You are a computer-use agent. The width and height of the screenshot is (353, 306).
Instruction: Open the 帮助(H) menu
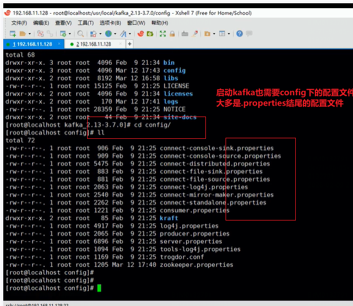[160, 23]
